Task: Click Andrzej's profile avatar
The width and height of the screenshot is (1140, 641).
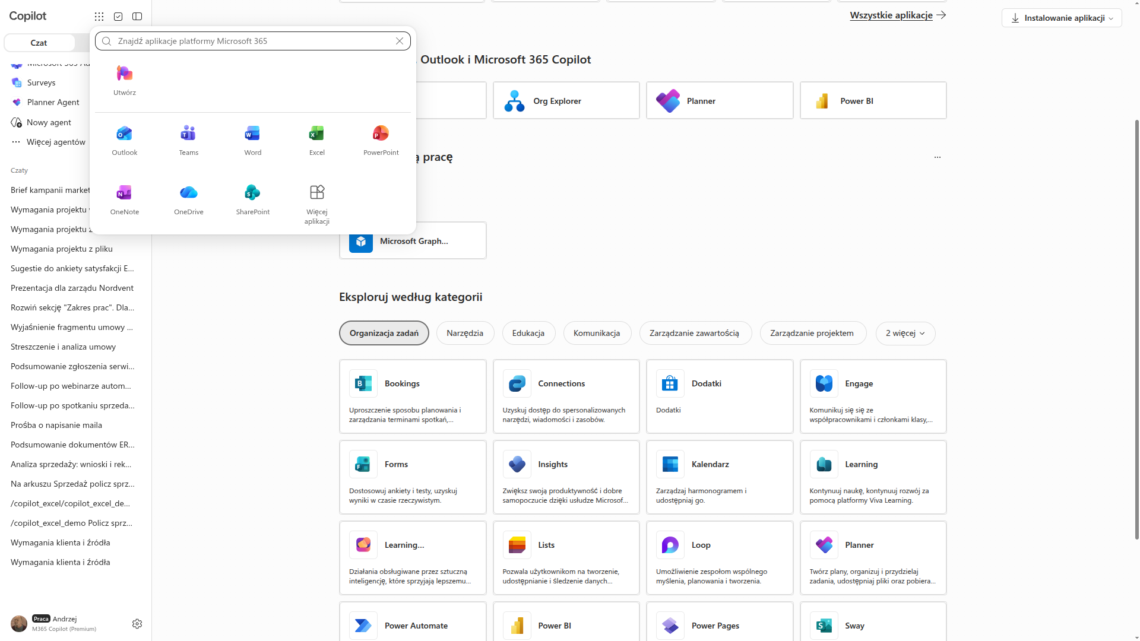Action: (19, 623)
